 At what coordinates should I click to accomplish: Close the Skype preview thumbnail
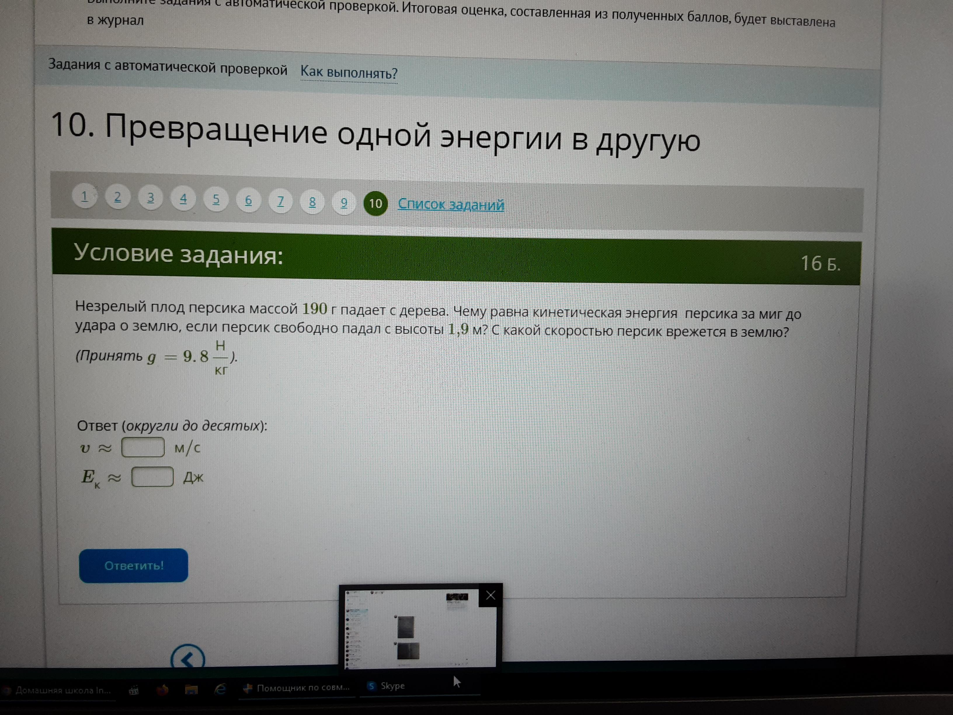490,596
